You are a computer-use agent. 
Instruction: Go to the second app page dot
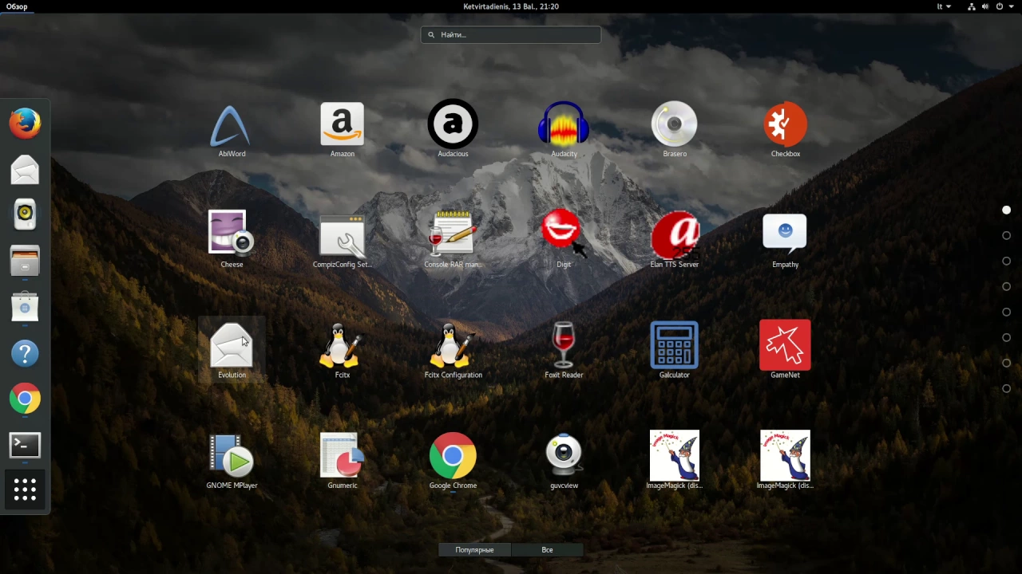(x=1006, y=235)
